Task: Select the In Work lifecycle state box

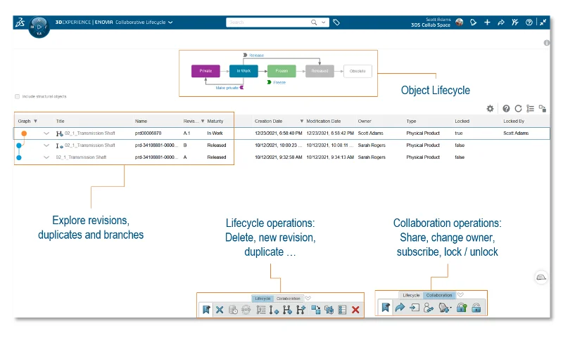Action: (x=243, y=71)
